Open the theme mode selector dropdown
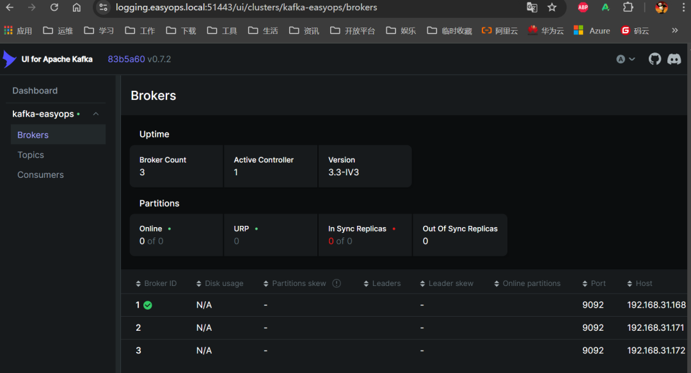691x373 pixels. pyautogui.click(x=625, y=59)
